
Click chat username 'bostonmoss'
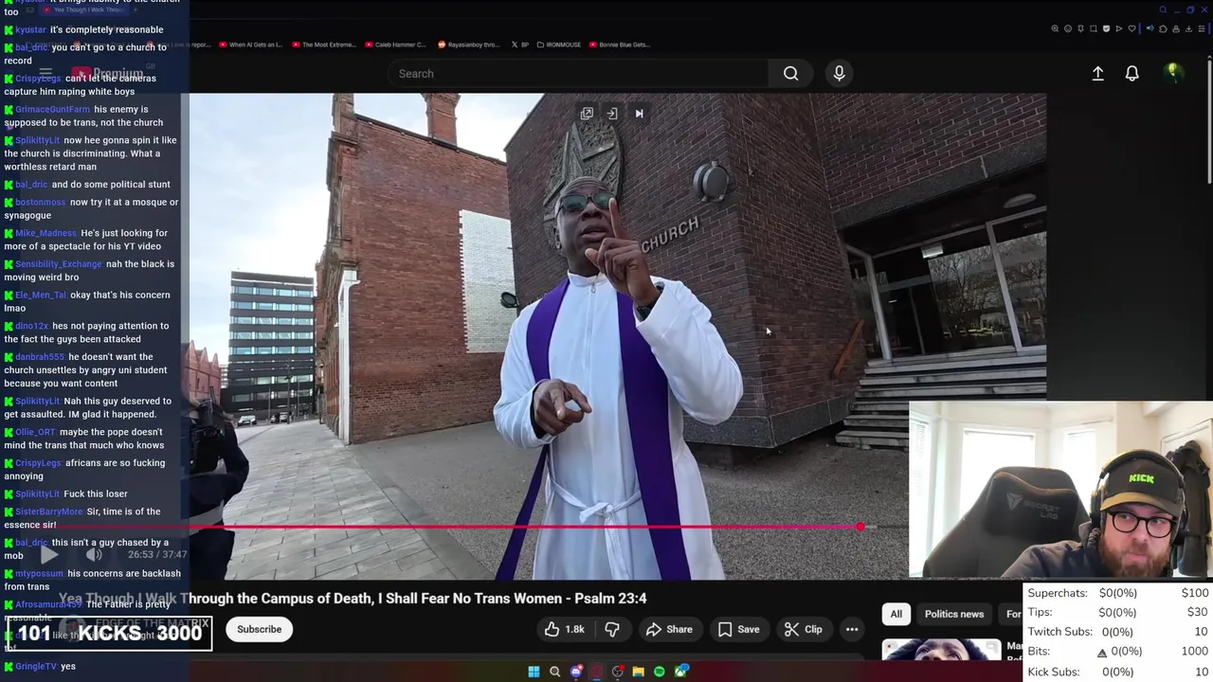(x=40, y=202)
